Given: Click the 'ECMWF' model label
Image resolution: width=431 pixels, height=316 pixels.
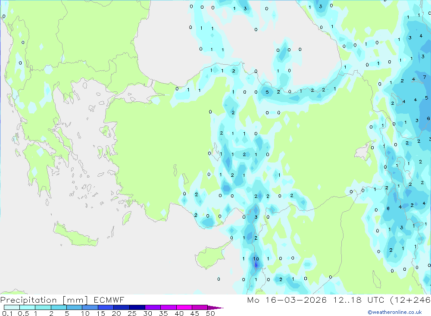Looking at the screenshot, I should coord(109,300).
